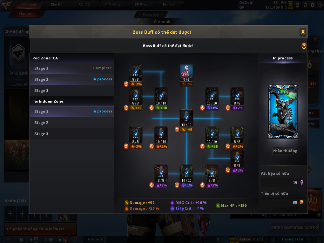Click first empty group slot plus
The height and width of the screenshot is (243, 324).
tap(10, 214)
